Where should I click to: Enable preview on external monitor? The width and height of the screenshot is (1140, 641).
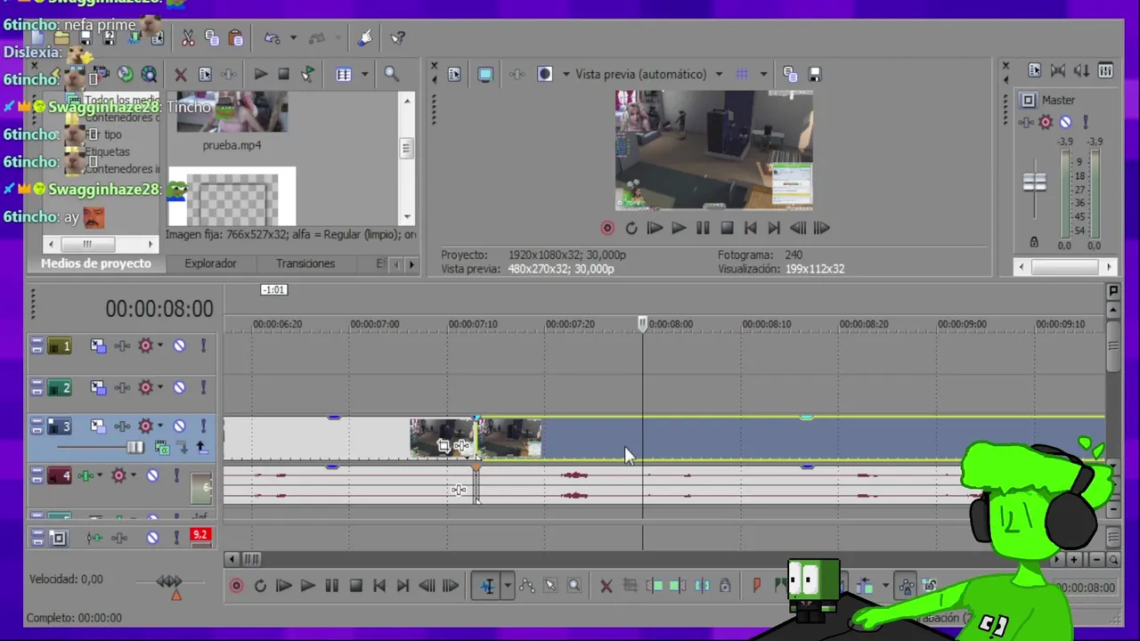click(x=485, y=75)
